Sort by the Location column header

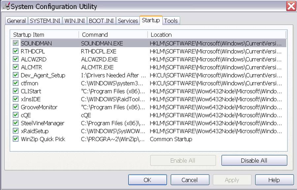pos(217,35)
